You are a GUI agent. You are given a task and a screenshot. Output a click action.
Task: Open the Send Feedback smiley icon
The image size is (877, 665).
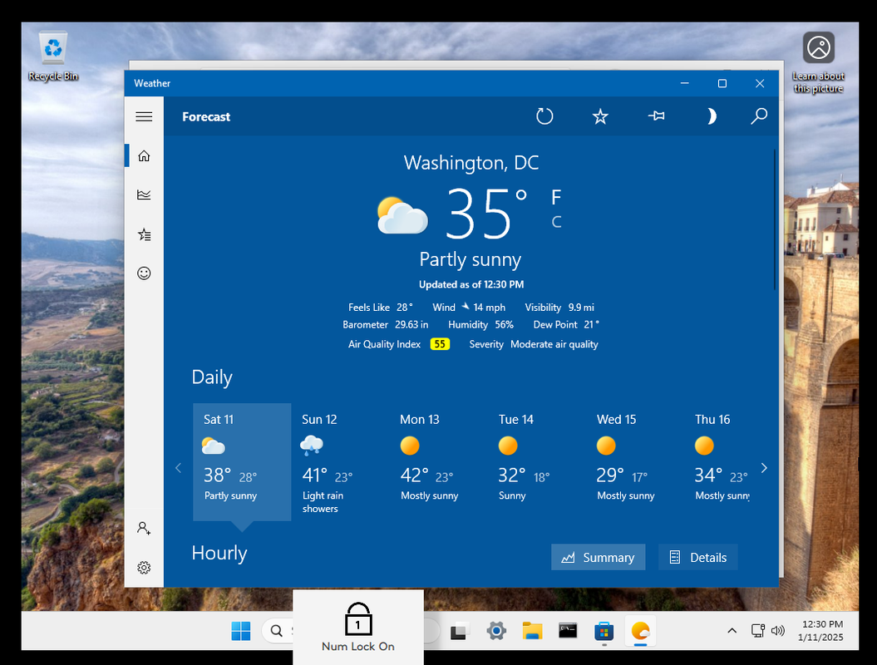click(x=144, y=273)
